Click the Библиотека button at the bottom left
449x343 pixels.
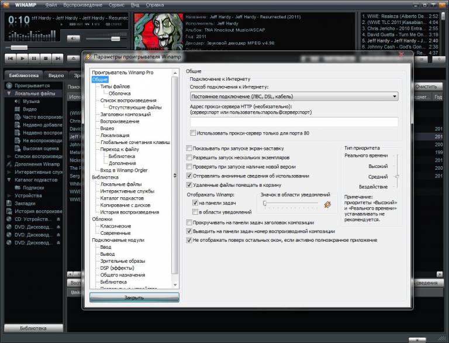(33, 328)
